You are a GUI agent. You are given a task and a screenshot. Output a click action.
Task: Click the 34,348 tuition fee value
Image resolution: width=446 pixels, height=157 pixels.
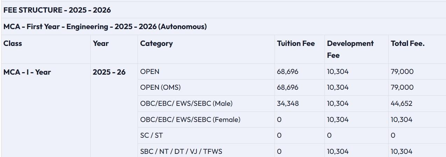click(288, 104)
